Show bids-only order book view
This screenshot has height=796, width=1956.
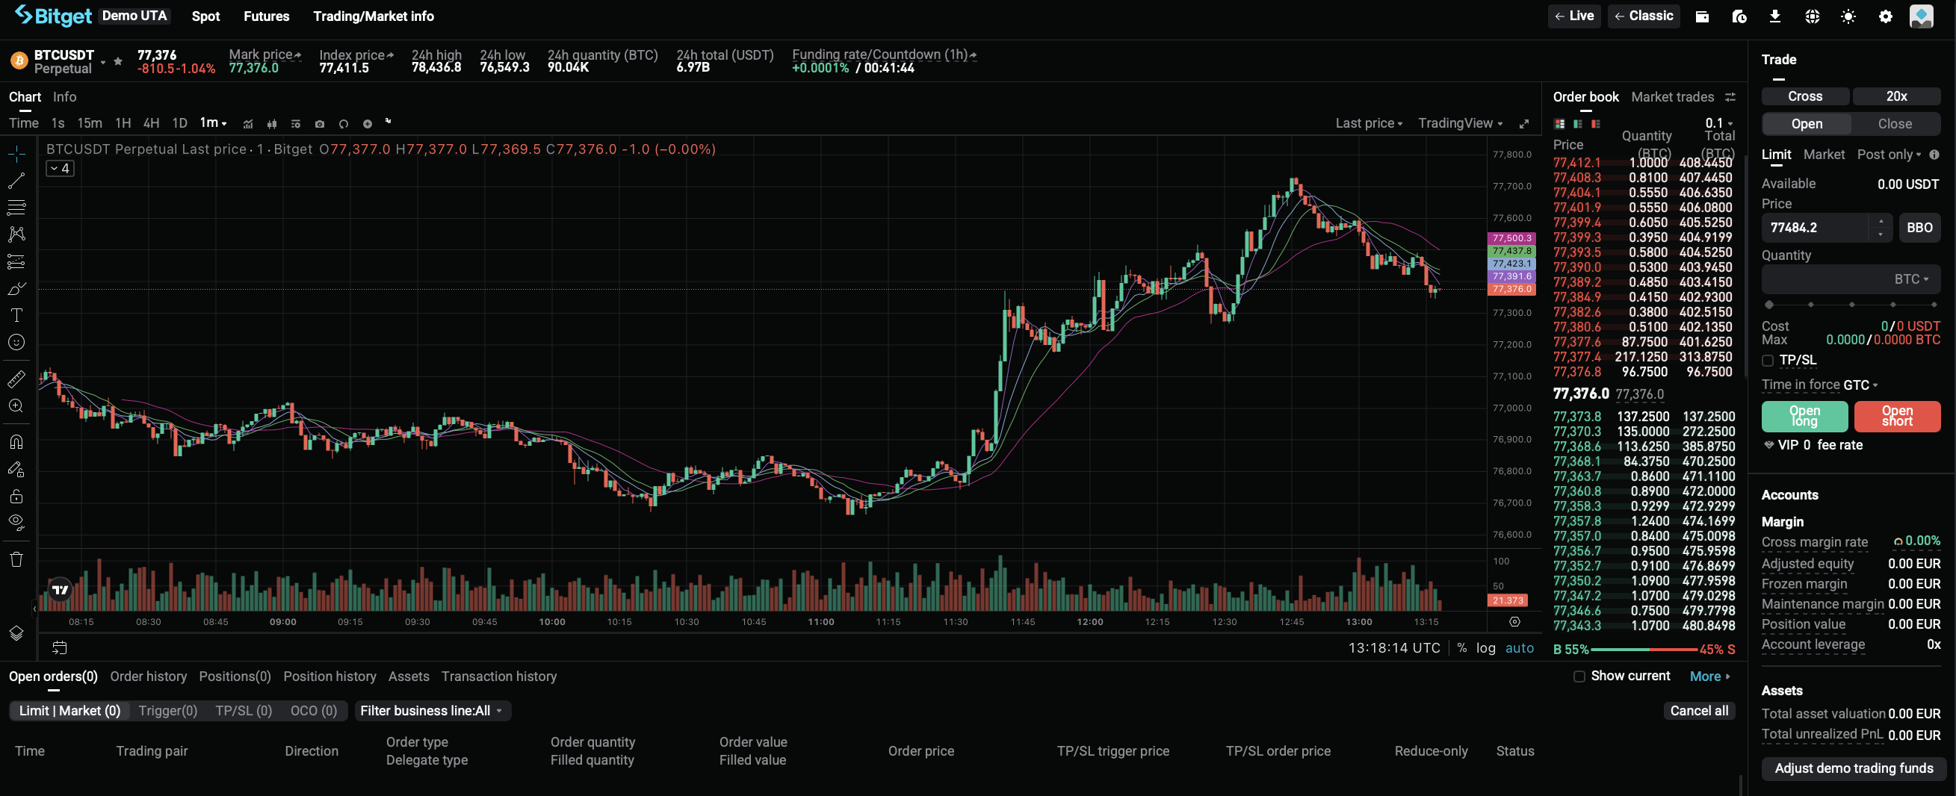1578,124
